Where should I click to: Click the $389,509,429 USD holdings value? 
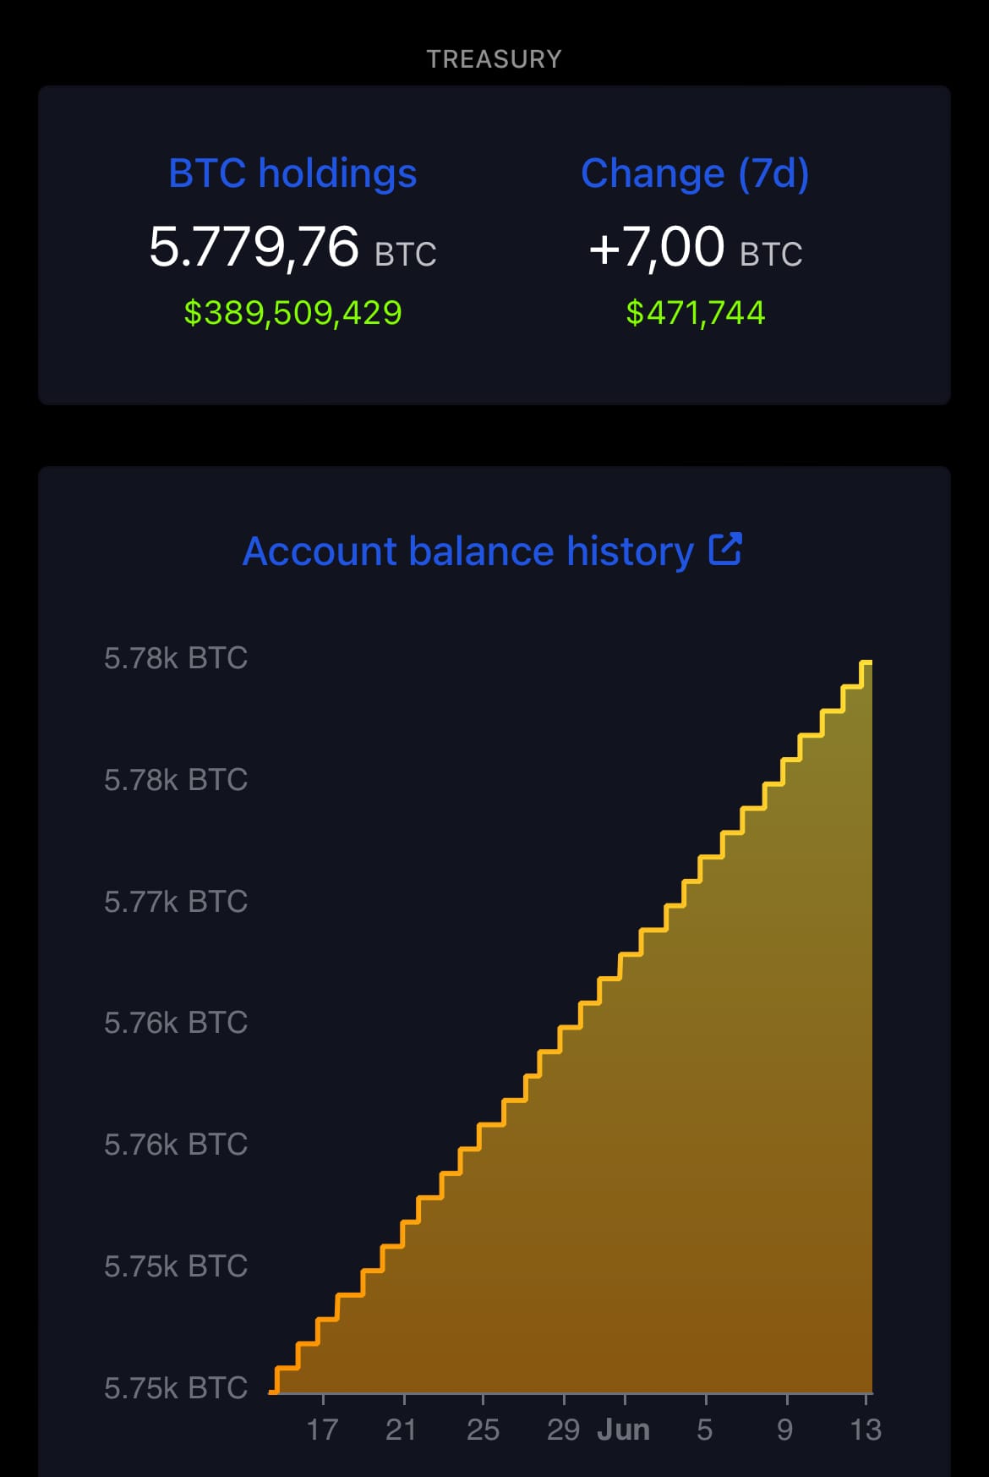pyautogui.click(x=292, y=313)
